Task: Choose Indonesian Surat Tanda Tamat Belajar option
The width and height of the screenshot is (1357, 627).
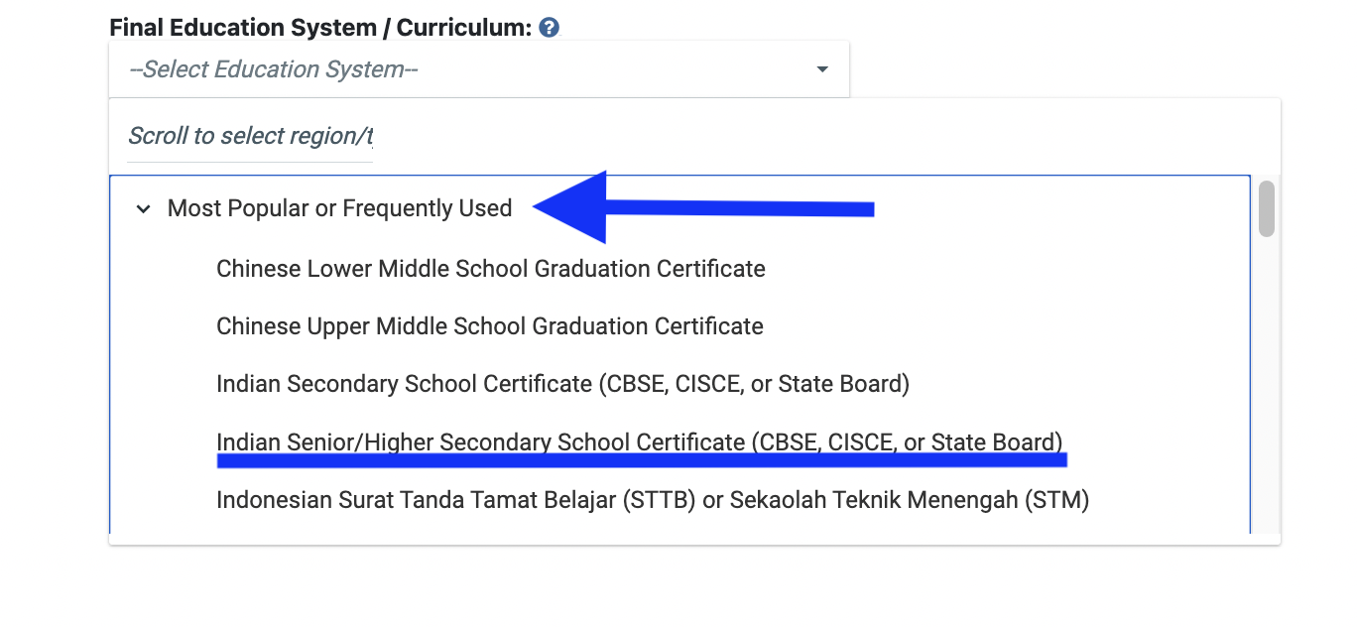Action: tap(653, 500)
